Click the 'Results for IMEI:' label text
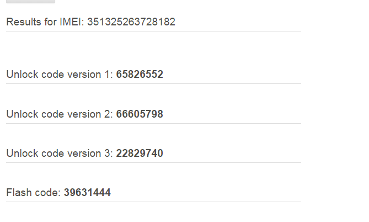The height and width of the screenshot is (222, 369). pyautogui.click(x=45, y=22)
